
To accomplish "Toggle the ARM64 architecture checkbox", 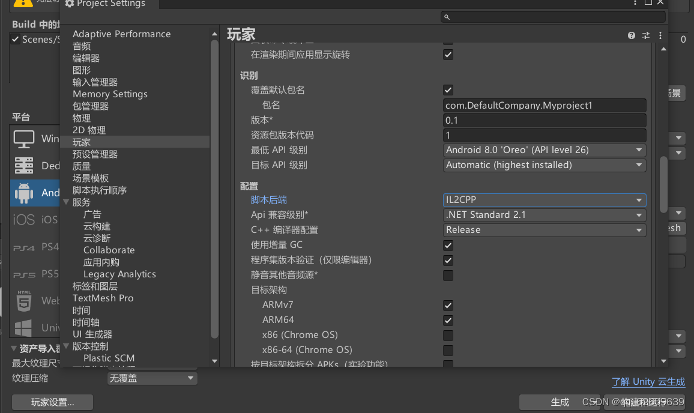I will [x=448, y=320].
